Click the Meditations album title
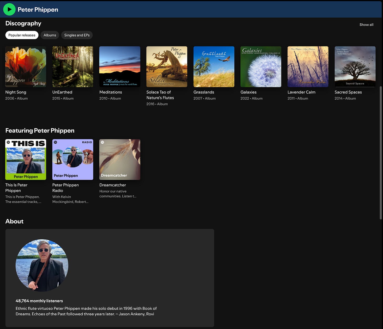Viewport: 383px width, 329px height. 111,92
